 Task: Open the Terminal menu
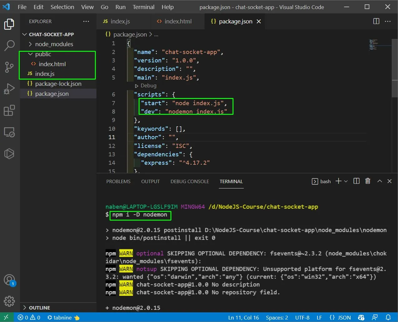coord(143,7)
